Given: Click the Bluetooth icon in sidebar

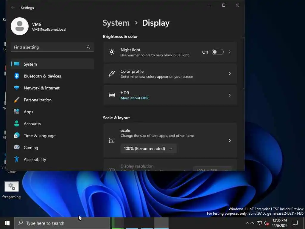Looking at the screenshot, I should 17,76.
